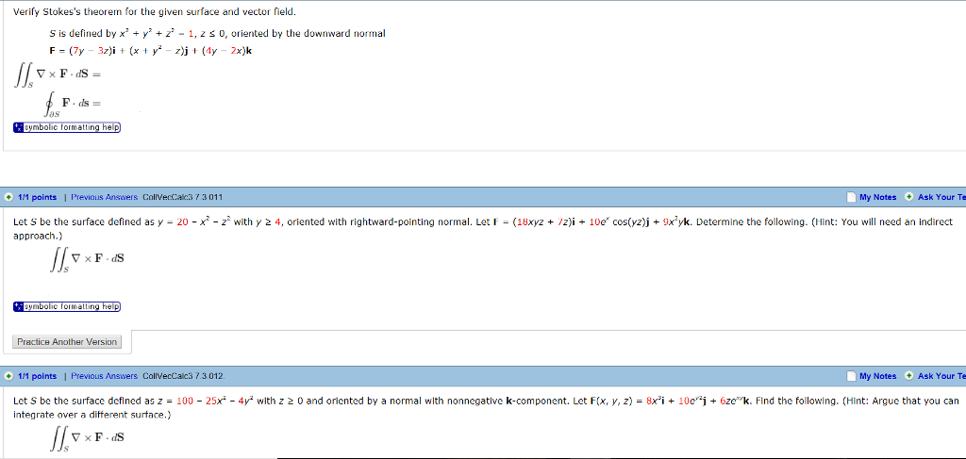Click problem code CollVecCalc3 7.3.012
The width and height of the screenshot is (966, 459).
(184, 376)
